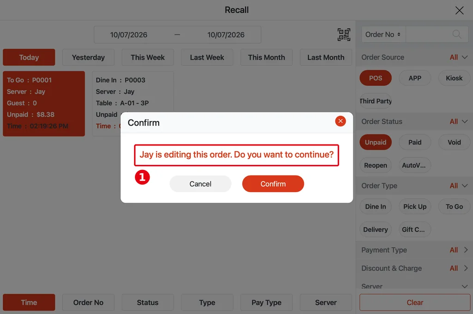The width and height of the screenshot is (473, 314).
Task: Select the start date 10/07/2026 field
Action: pos(128,35)
